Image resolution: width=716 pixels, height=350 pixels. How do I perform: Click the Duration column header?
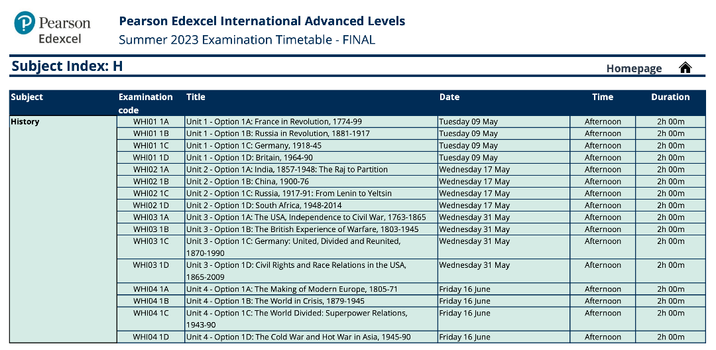(x=670, y=97)
